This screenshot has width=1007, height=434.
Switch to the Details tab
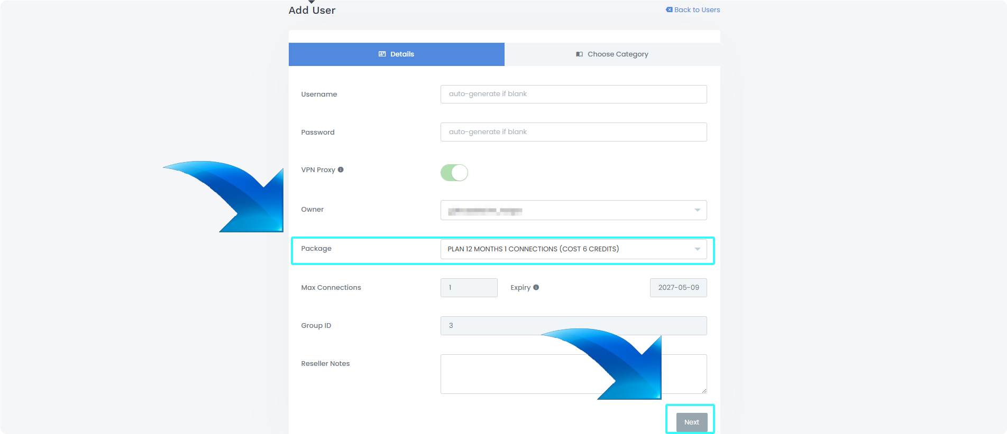[x=396, y=54]
